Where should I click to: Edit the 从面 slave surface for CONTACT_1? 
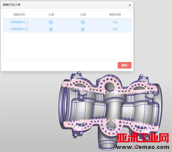click(83, 22)
